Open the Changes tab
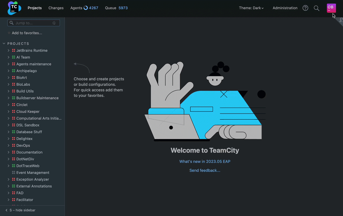 [56, 8]
